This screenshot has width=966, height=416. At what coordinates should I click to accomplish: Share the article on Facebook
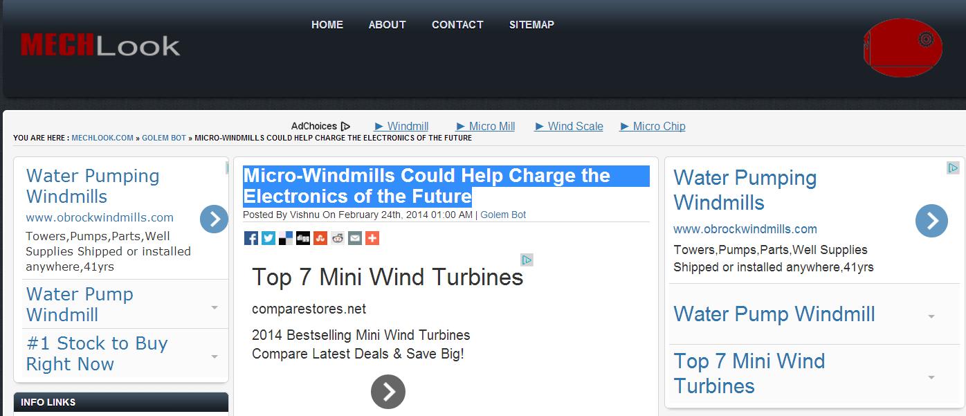click(251, 238)
